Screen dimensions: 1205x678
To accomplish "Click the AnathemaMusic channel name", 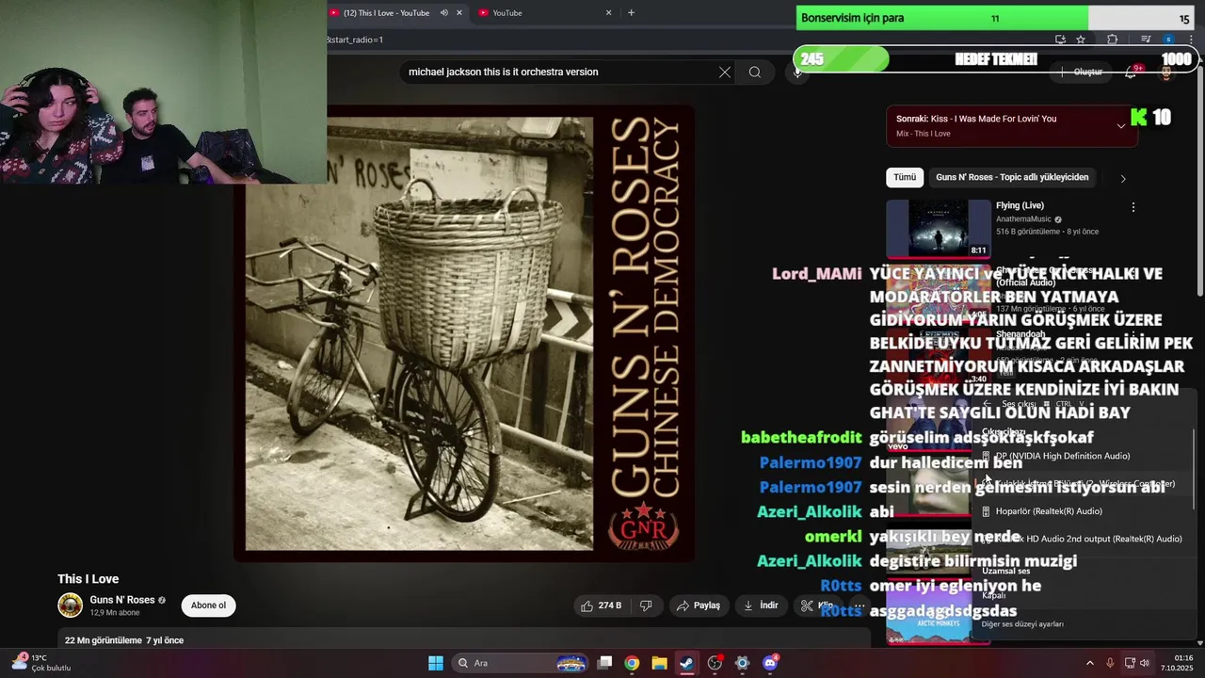I will [x=1023, y=219].
